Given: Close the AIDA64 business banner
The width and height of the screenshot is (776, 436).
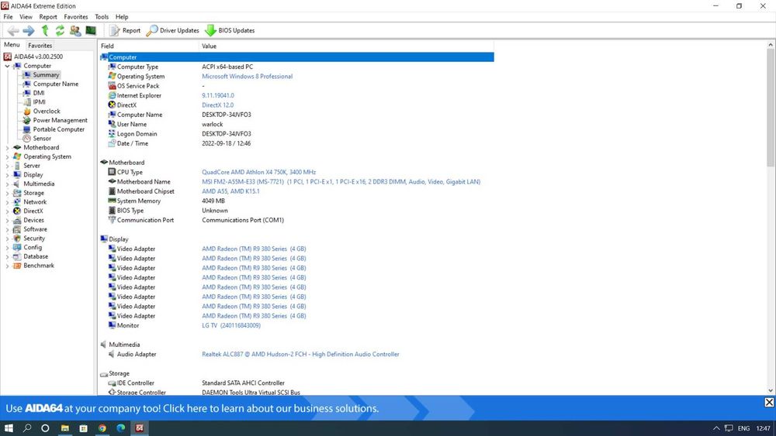Looking at the screenshot, I should coord(769,403).
